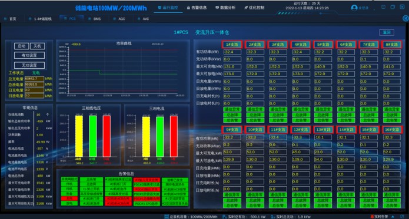Click the 返回 (return) button

pyautogui.click(x=387, y=32)
